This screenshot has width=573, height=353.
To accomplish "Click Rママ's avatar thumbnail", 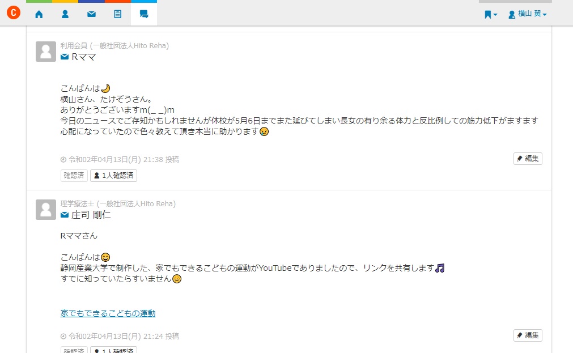I will [x=46, y=52].
